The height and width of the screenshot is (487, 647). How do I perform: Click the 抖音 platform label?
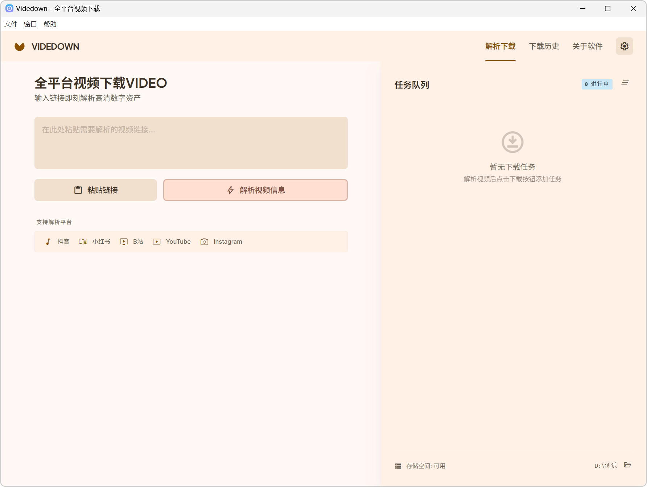[63, 242]
